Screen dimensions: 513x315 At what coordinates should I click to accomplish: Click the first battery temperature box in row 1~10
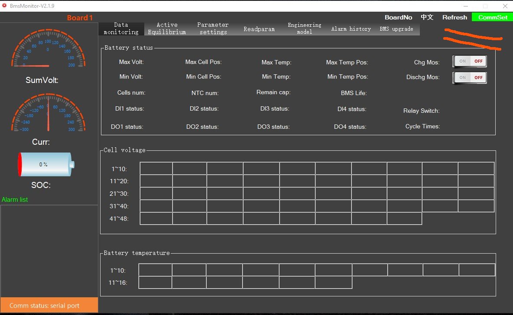coord(155,270)
